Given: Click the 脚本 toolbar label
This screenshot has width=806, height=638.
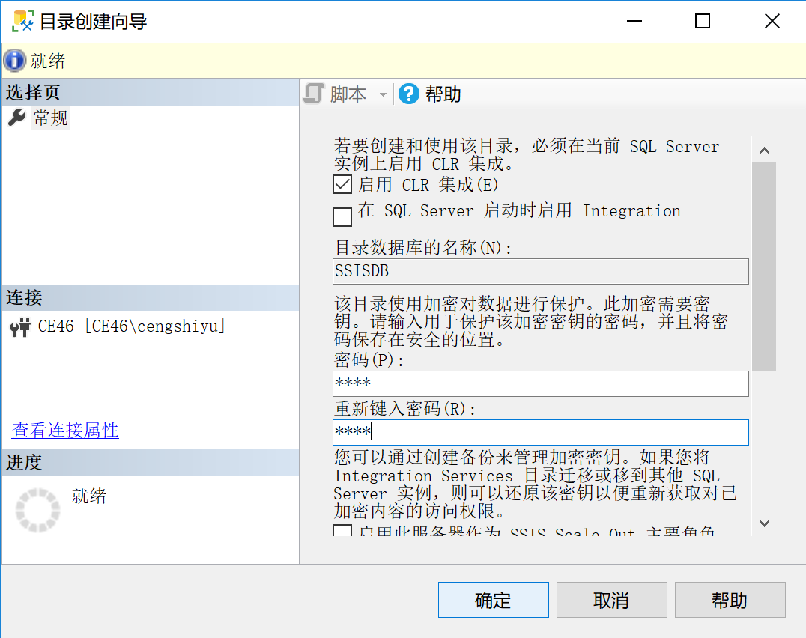Looking at the screenshot, I should (348, 94).
